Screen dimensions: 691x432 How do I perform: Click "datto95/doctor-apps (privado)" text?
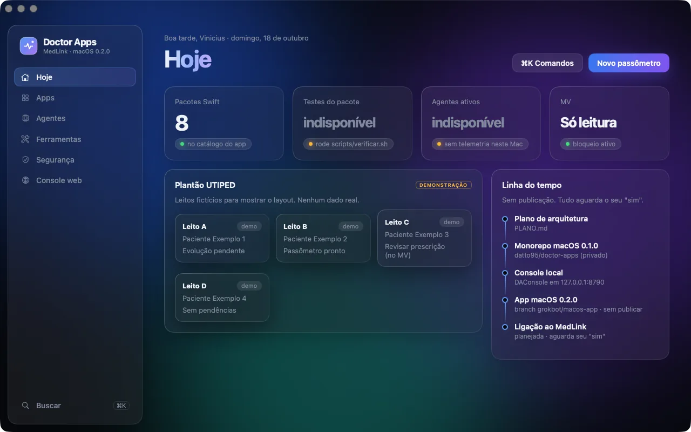tap(561, 255)
